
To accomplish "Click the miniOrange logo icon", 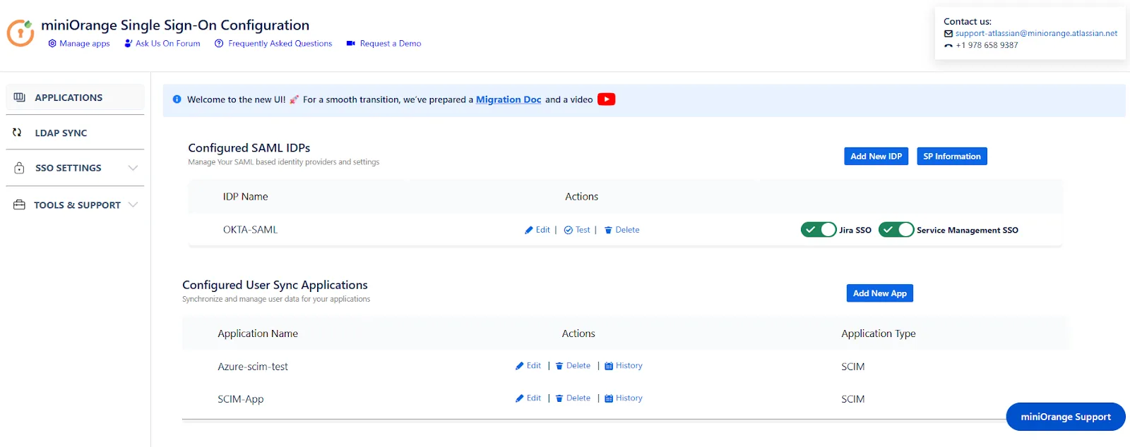I will point(20,33).
